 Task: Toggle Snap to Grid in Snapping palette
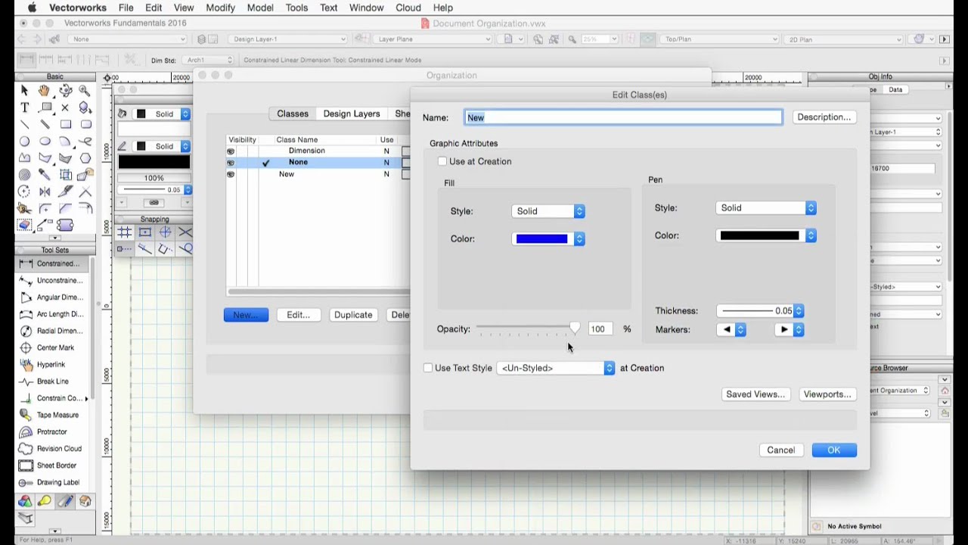point(125,232)
